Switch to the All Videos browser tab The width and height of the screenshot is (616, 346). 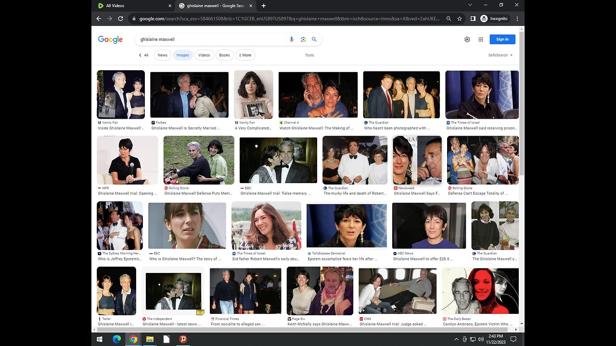tap(133, 6)
